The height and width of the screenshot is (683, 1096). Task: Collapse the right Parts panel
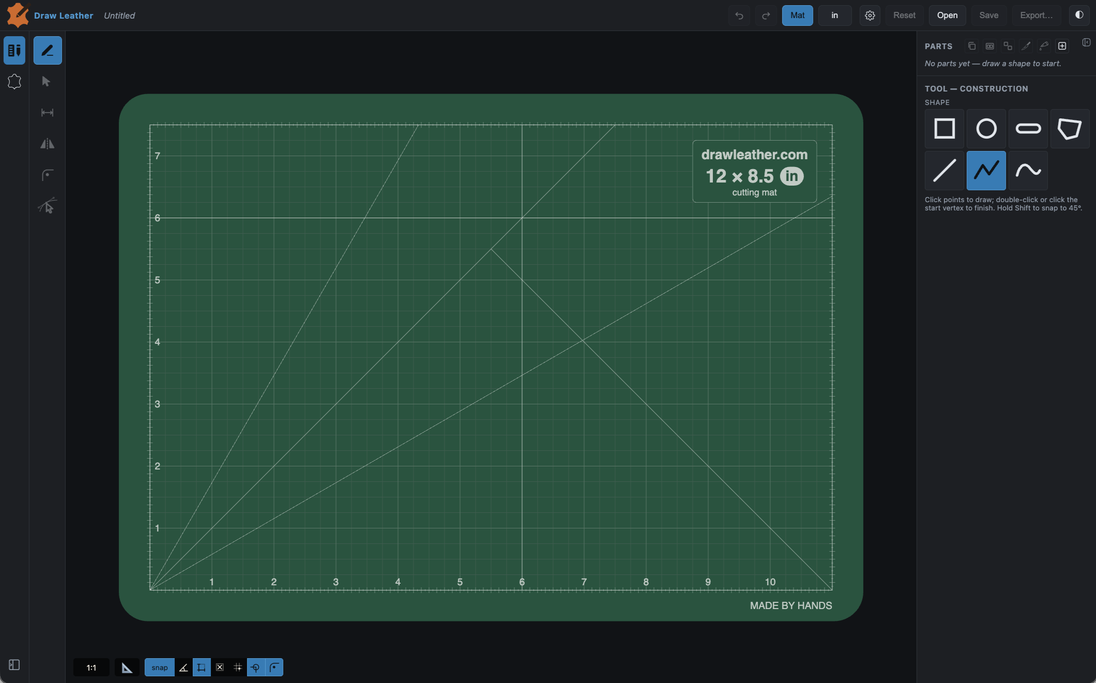[1086, 42]
